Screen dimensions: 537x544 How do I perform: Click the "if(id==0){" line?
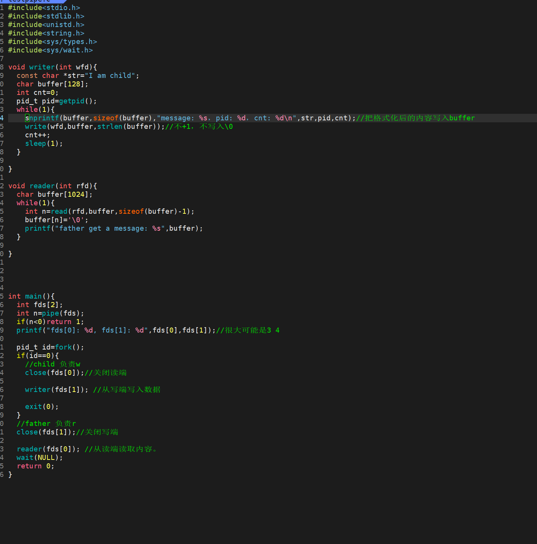(x=37, y=356)
